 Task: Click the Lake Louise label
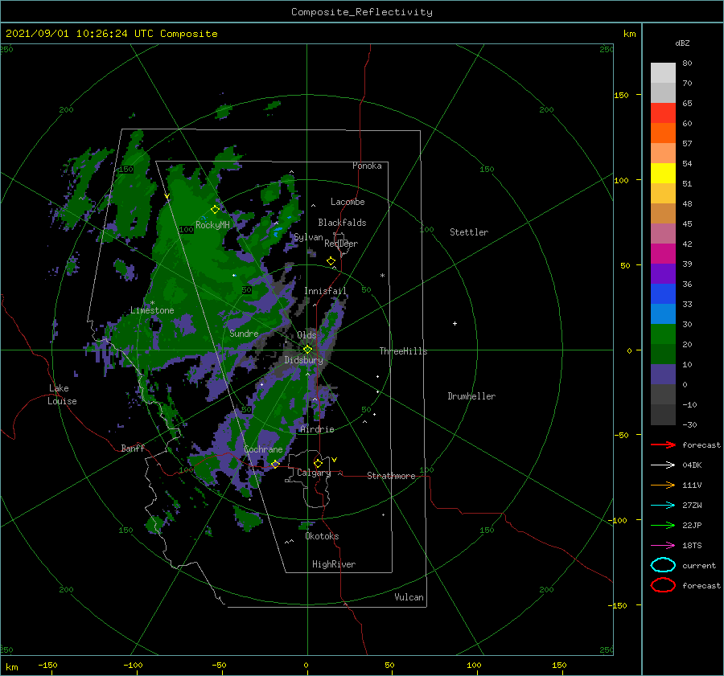(62, 395)
